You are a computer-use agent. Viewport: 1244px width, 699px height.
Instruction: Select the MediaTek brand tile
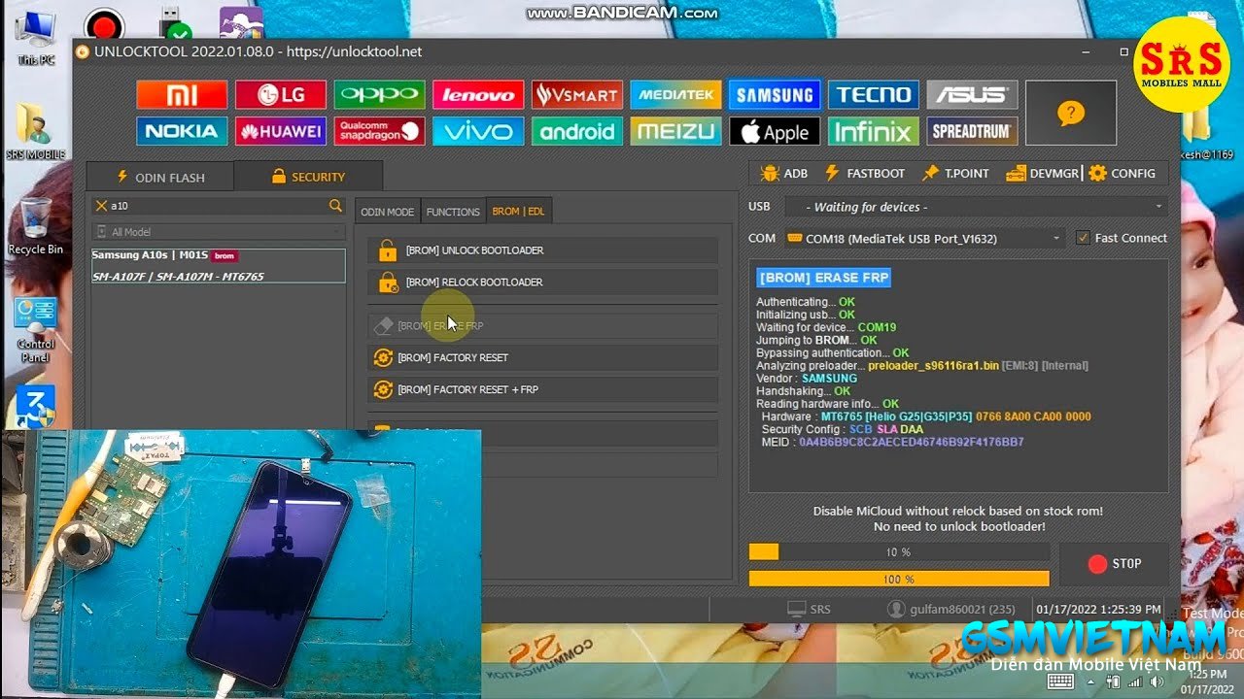click(675, 94)
